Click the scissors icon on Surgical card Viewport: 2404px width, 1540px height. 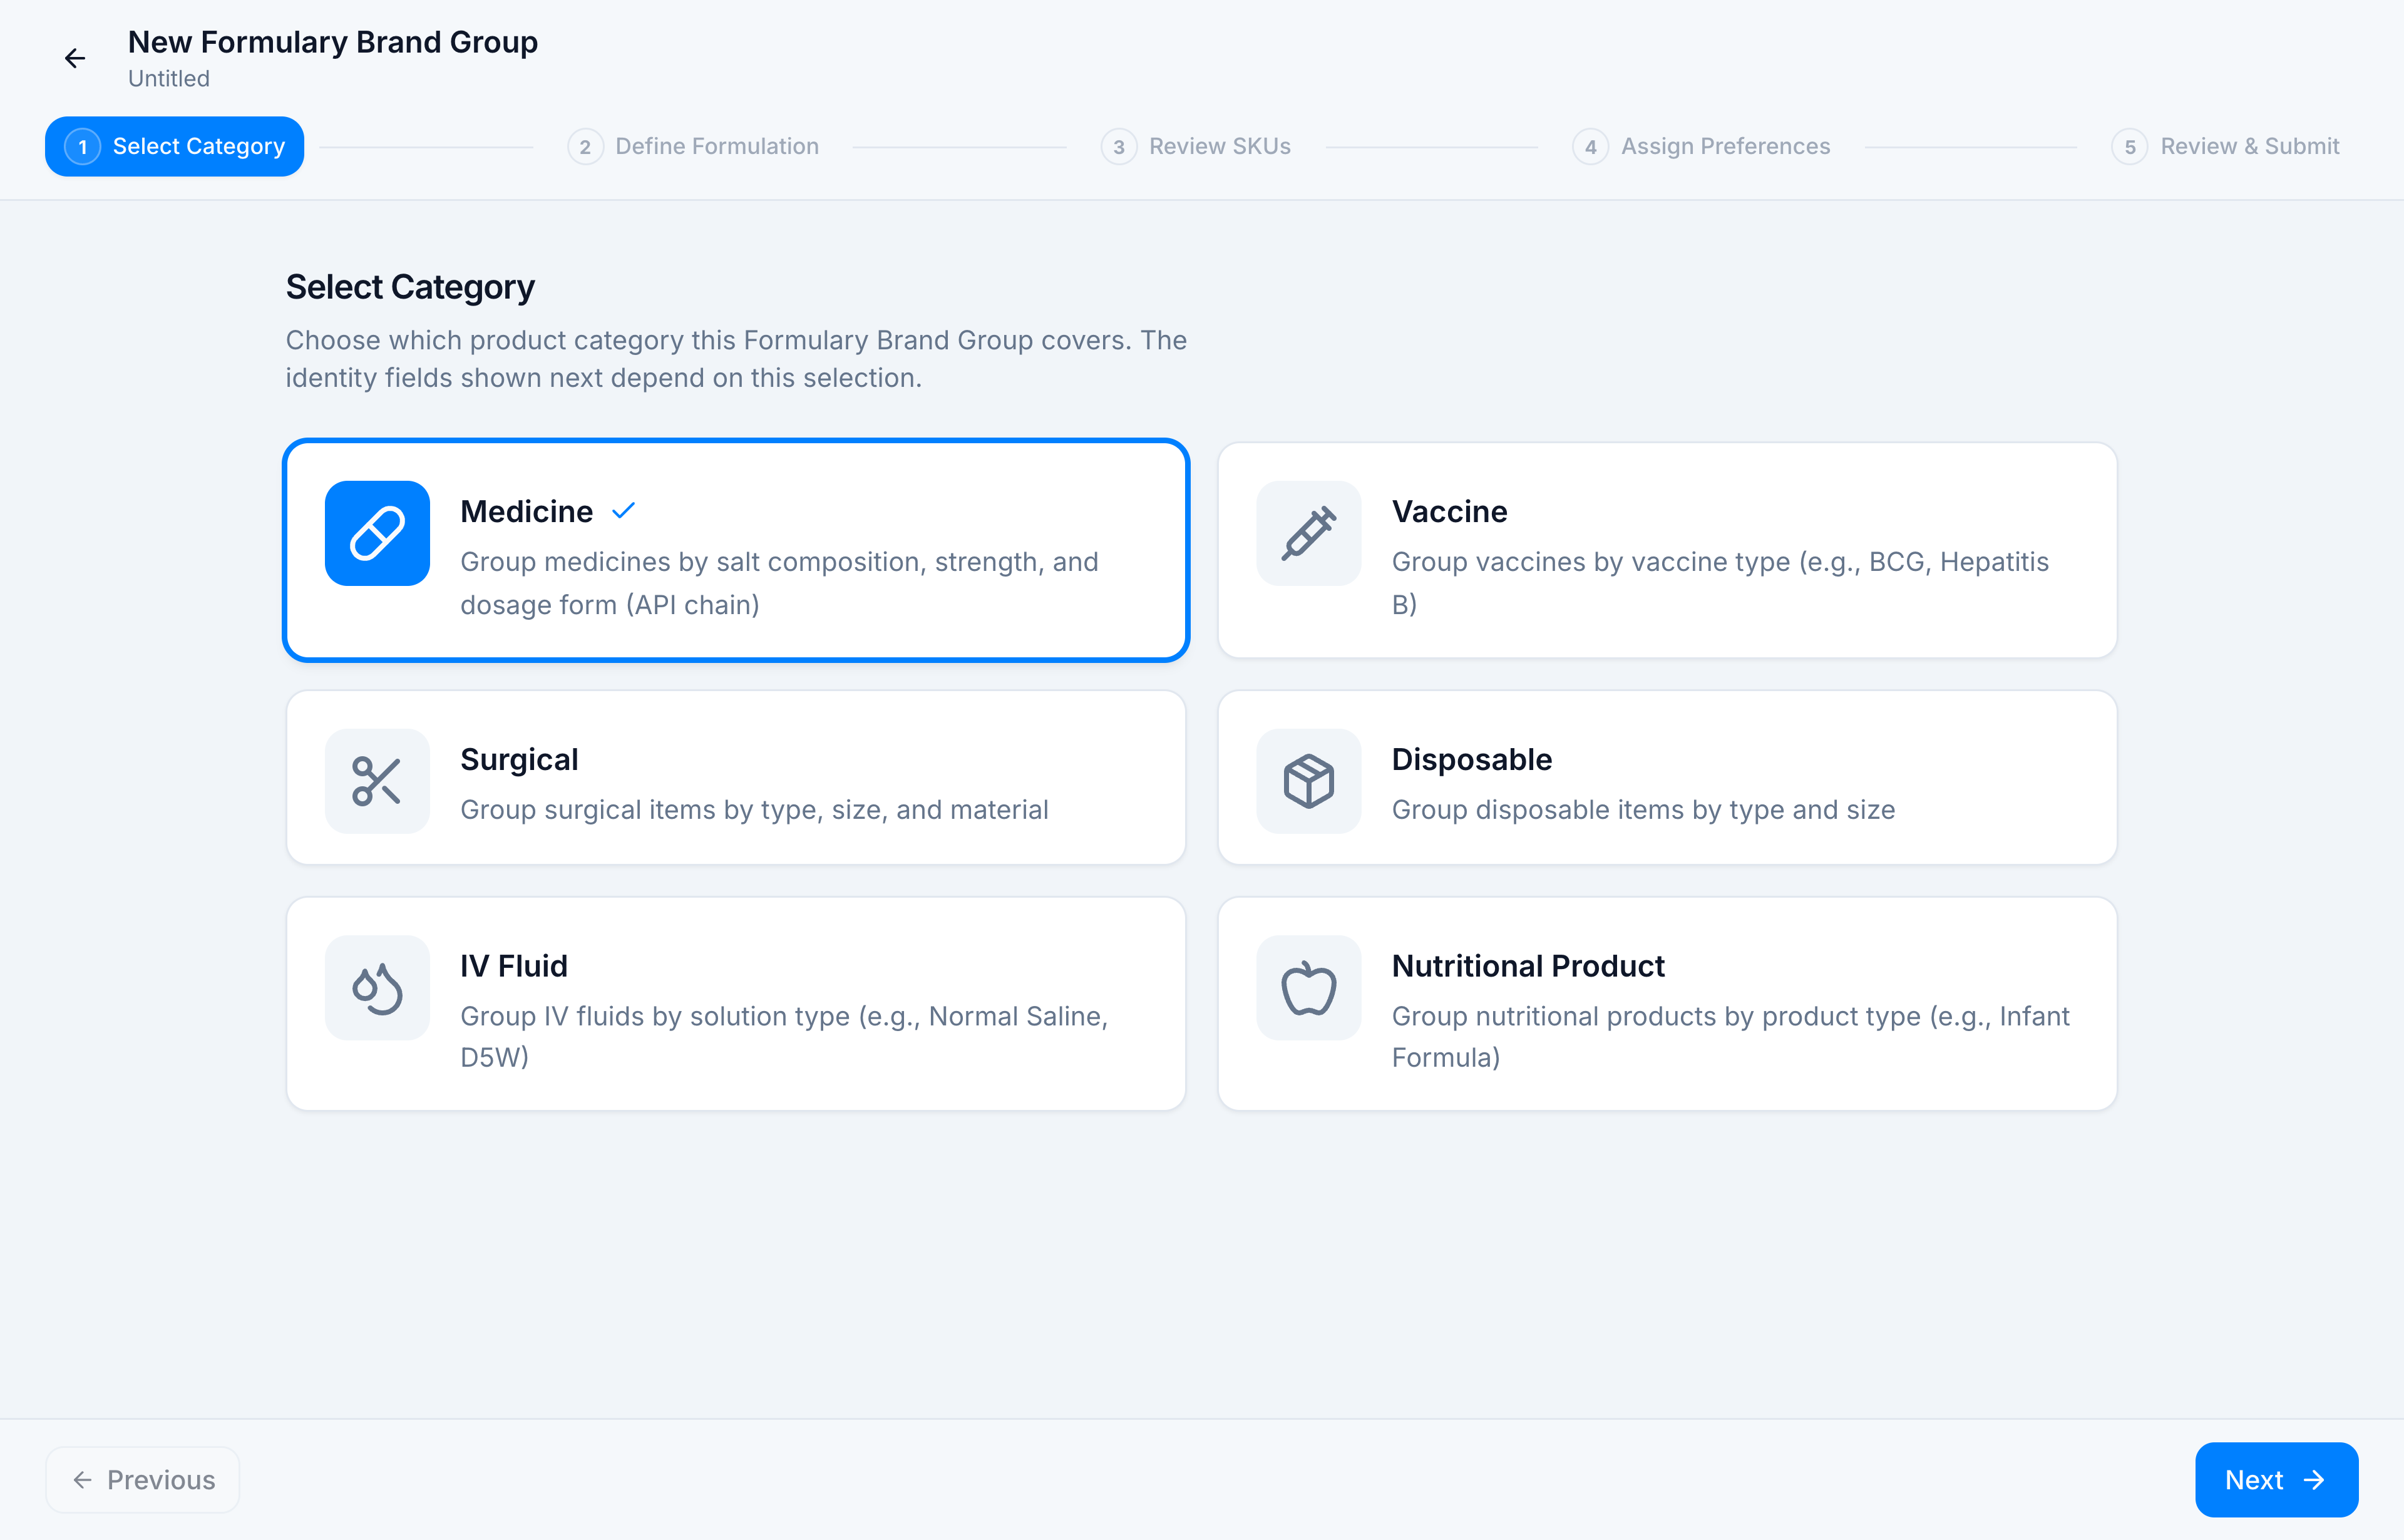(x=377, y=781)
